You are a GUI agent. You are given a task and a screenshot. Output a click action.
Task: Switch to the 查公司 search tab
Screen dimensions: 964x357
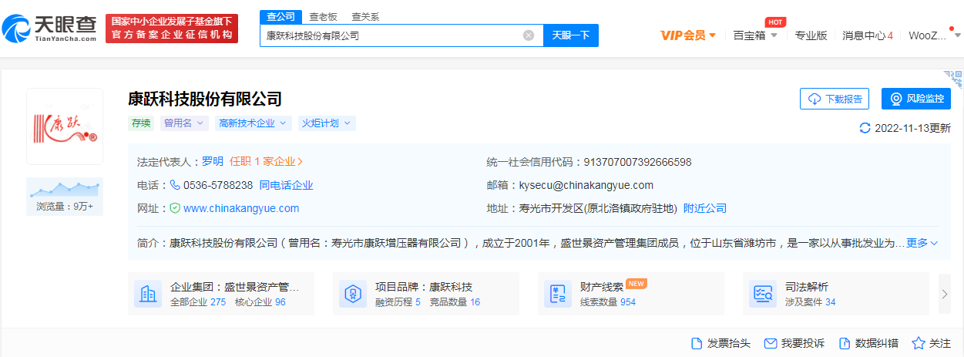pos(279,17)
